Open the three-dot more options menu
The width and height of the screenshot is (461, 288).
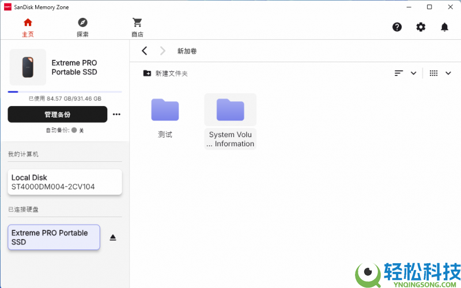pyautogui.click(x=116, y=114)
